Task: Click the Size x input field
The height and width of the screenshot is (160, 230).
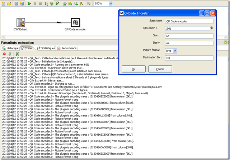Action: click(x=189, y=36)
